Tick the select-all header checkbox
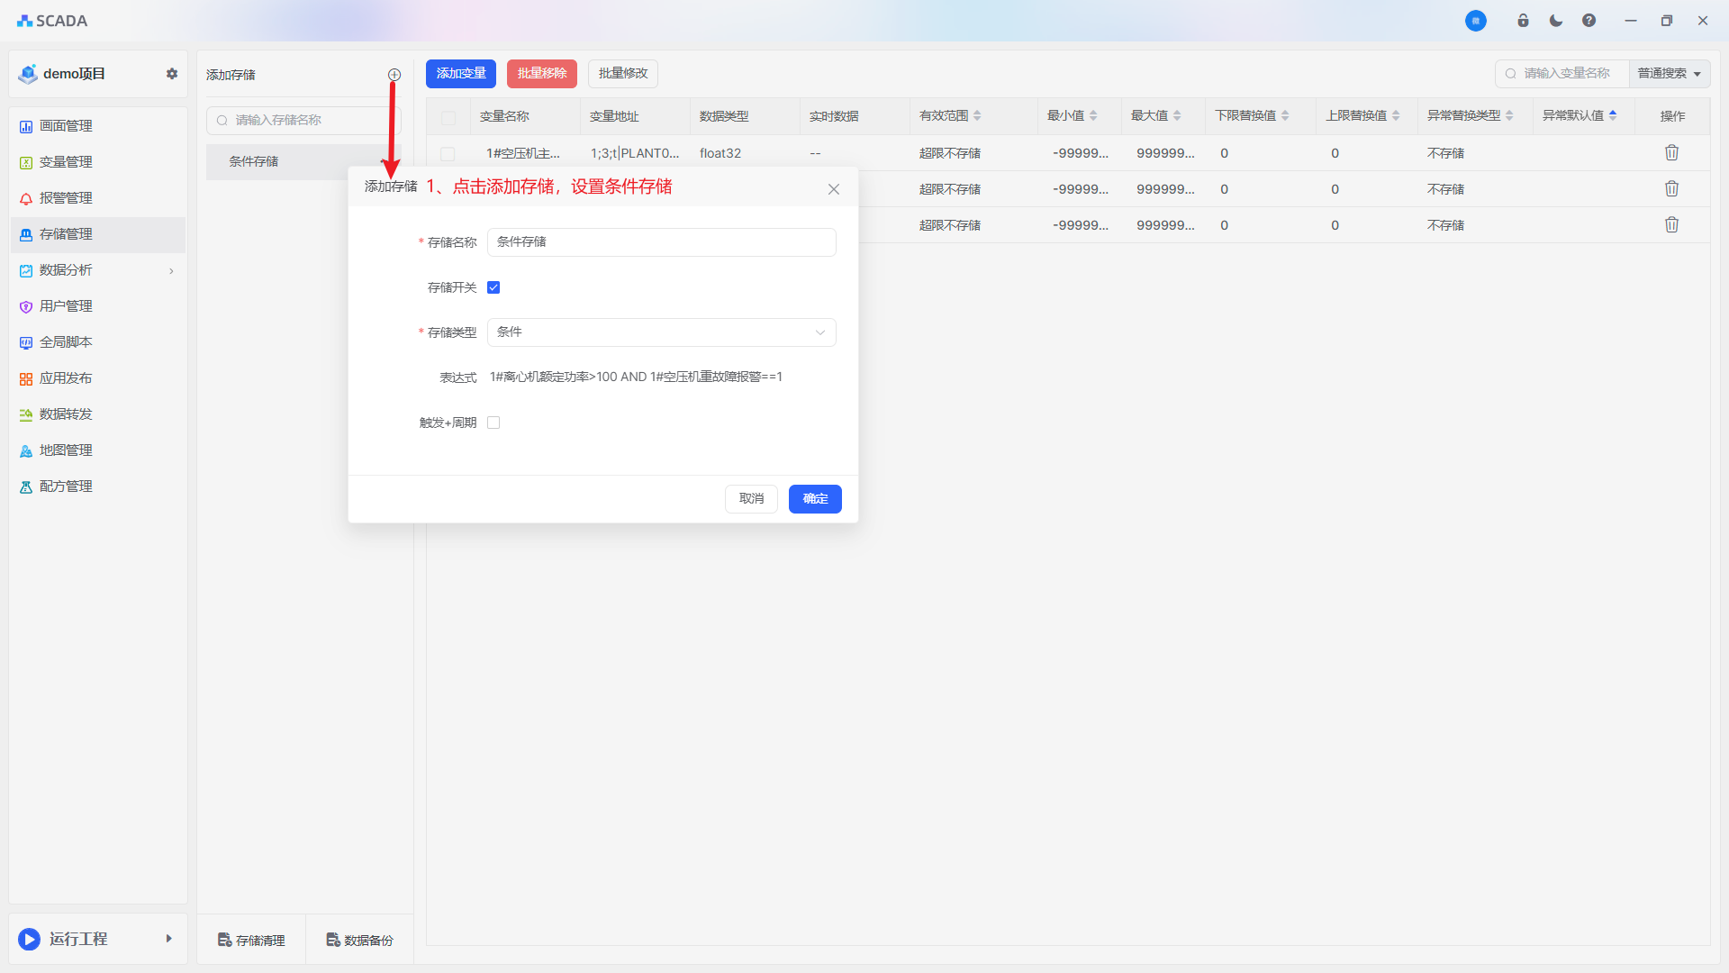 coord(448,117)
